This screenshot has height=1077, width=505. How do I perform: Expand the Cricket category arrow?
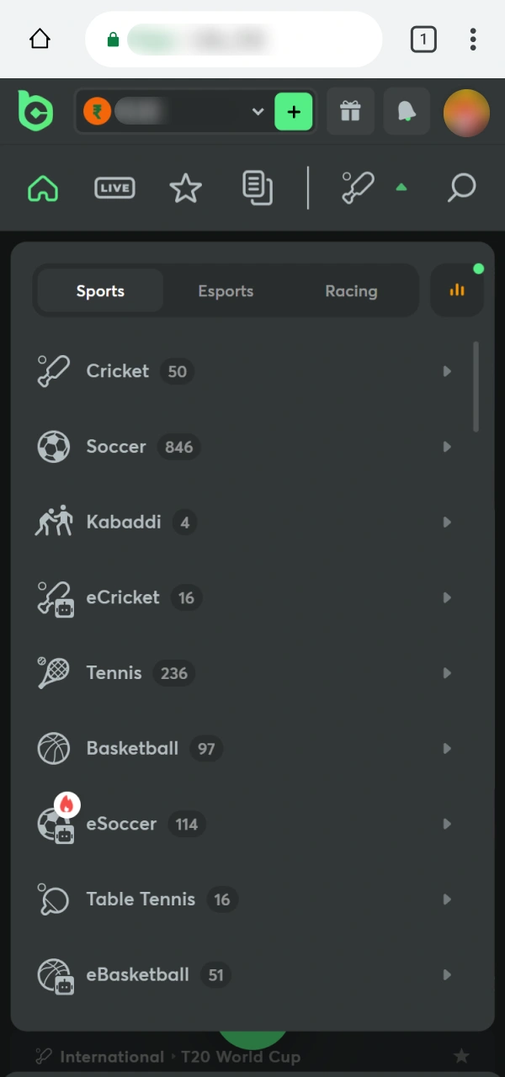point(447,371)
